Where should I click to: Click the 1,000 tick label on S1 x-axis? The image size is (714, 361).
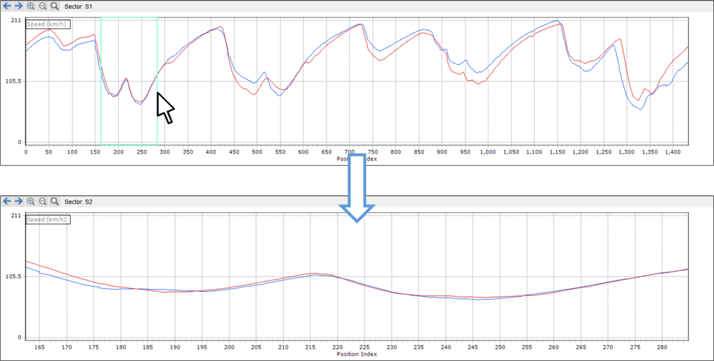pos(488,152)
